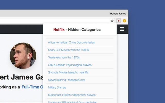Open Understated Biographical Documentaries link
Screen dimensions: 165x103
(x=72, y=102)
